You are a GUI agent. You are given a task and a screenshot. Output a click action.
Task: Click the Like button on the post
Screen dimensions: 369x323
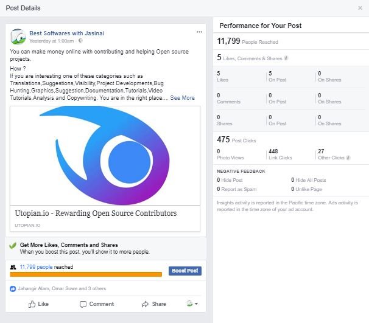[x=38, y=304]
